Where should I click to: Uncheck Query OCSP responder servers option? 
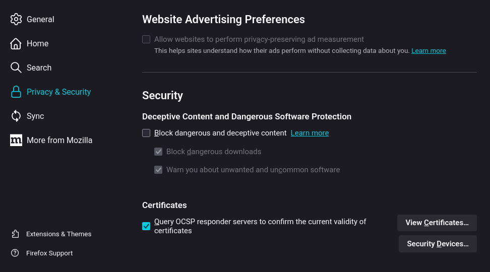(x=146, y=226)
